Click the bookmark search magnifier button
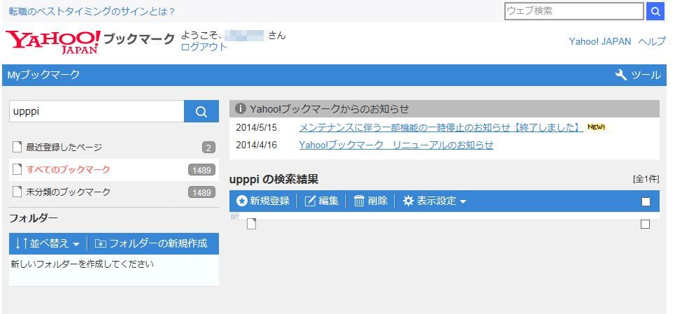Viewport: 675px width, 314px height. pyautogui.click(x=201, y=111)
